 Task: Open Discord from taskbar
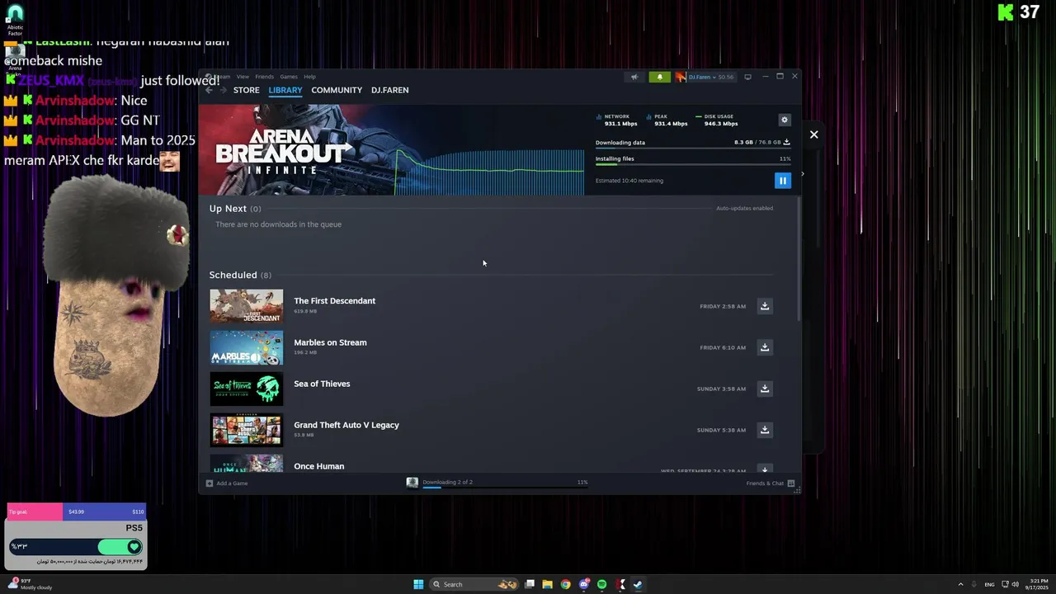[584, 584]
